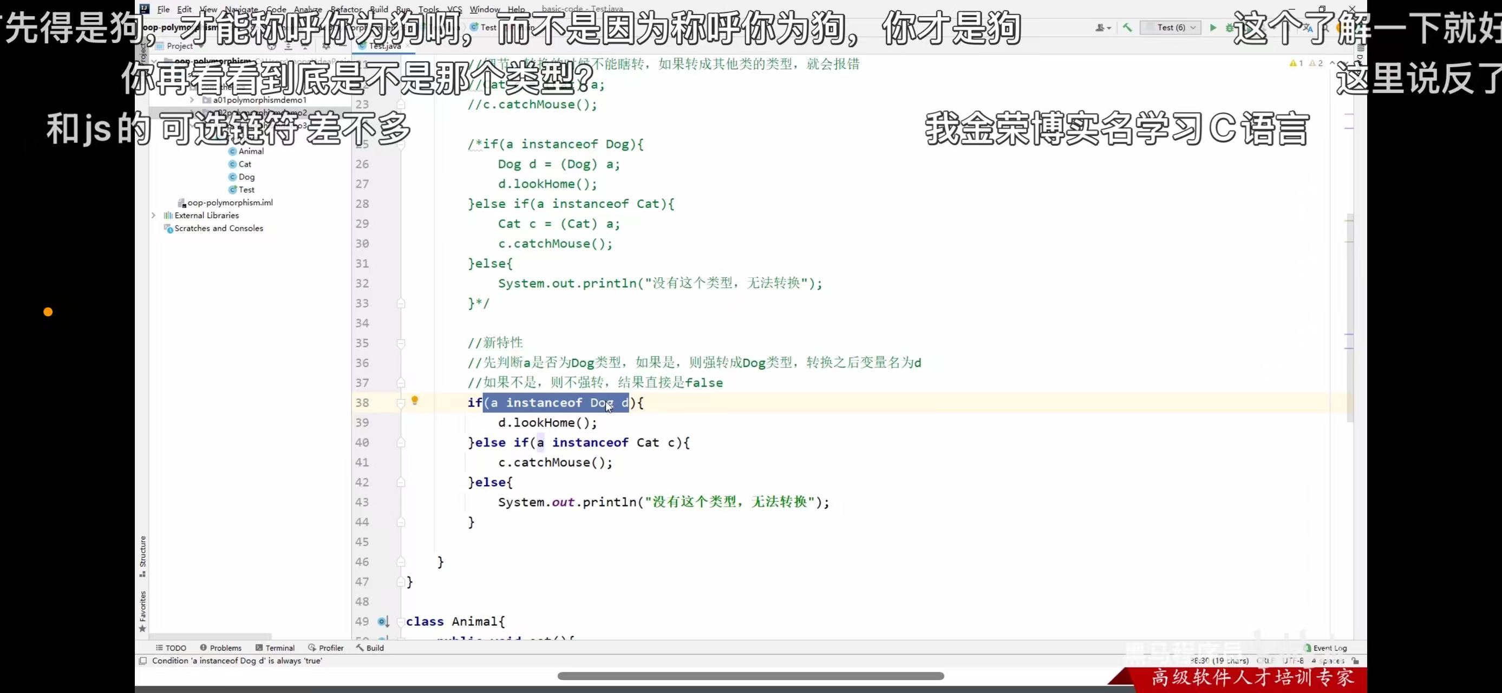
Task: Open the Event Log
Action: [x=1325, y=648]
